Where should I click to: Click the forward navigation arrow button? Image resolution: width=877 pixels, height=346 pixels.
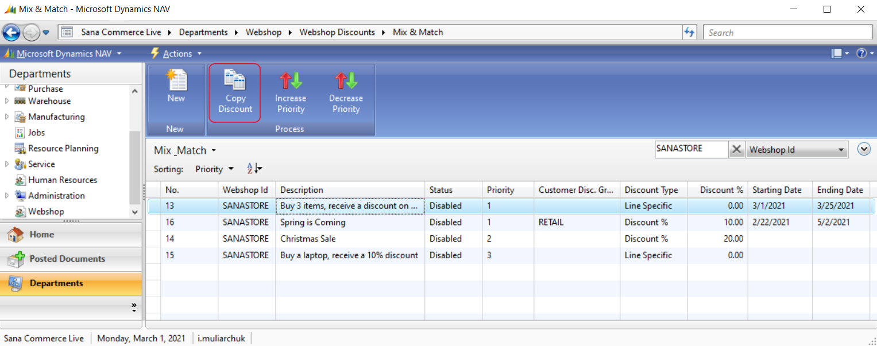(x=31, y=32)
